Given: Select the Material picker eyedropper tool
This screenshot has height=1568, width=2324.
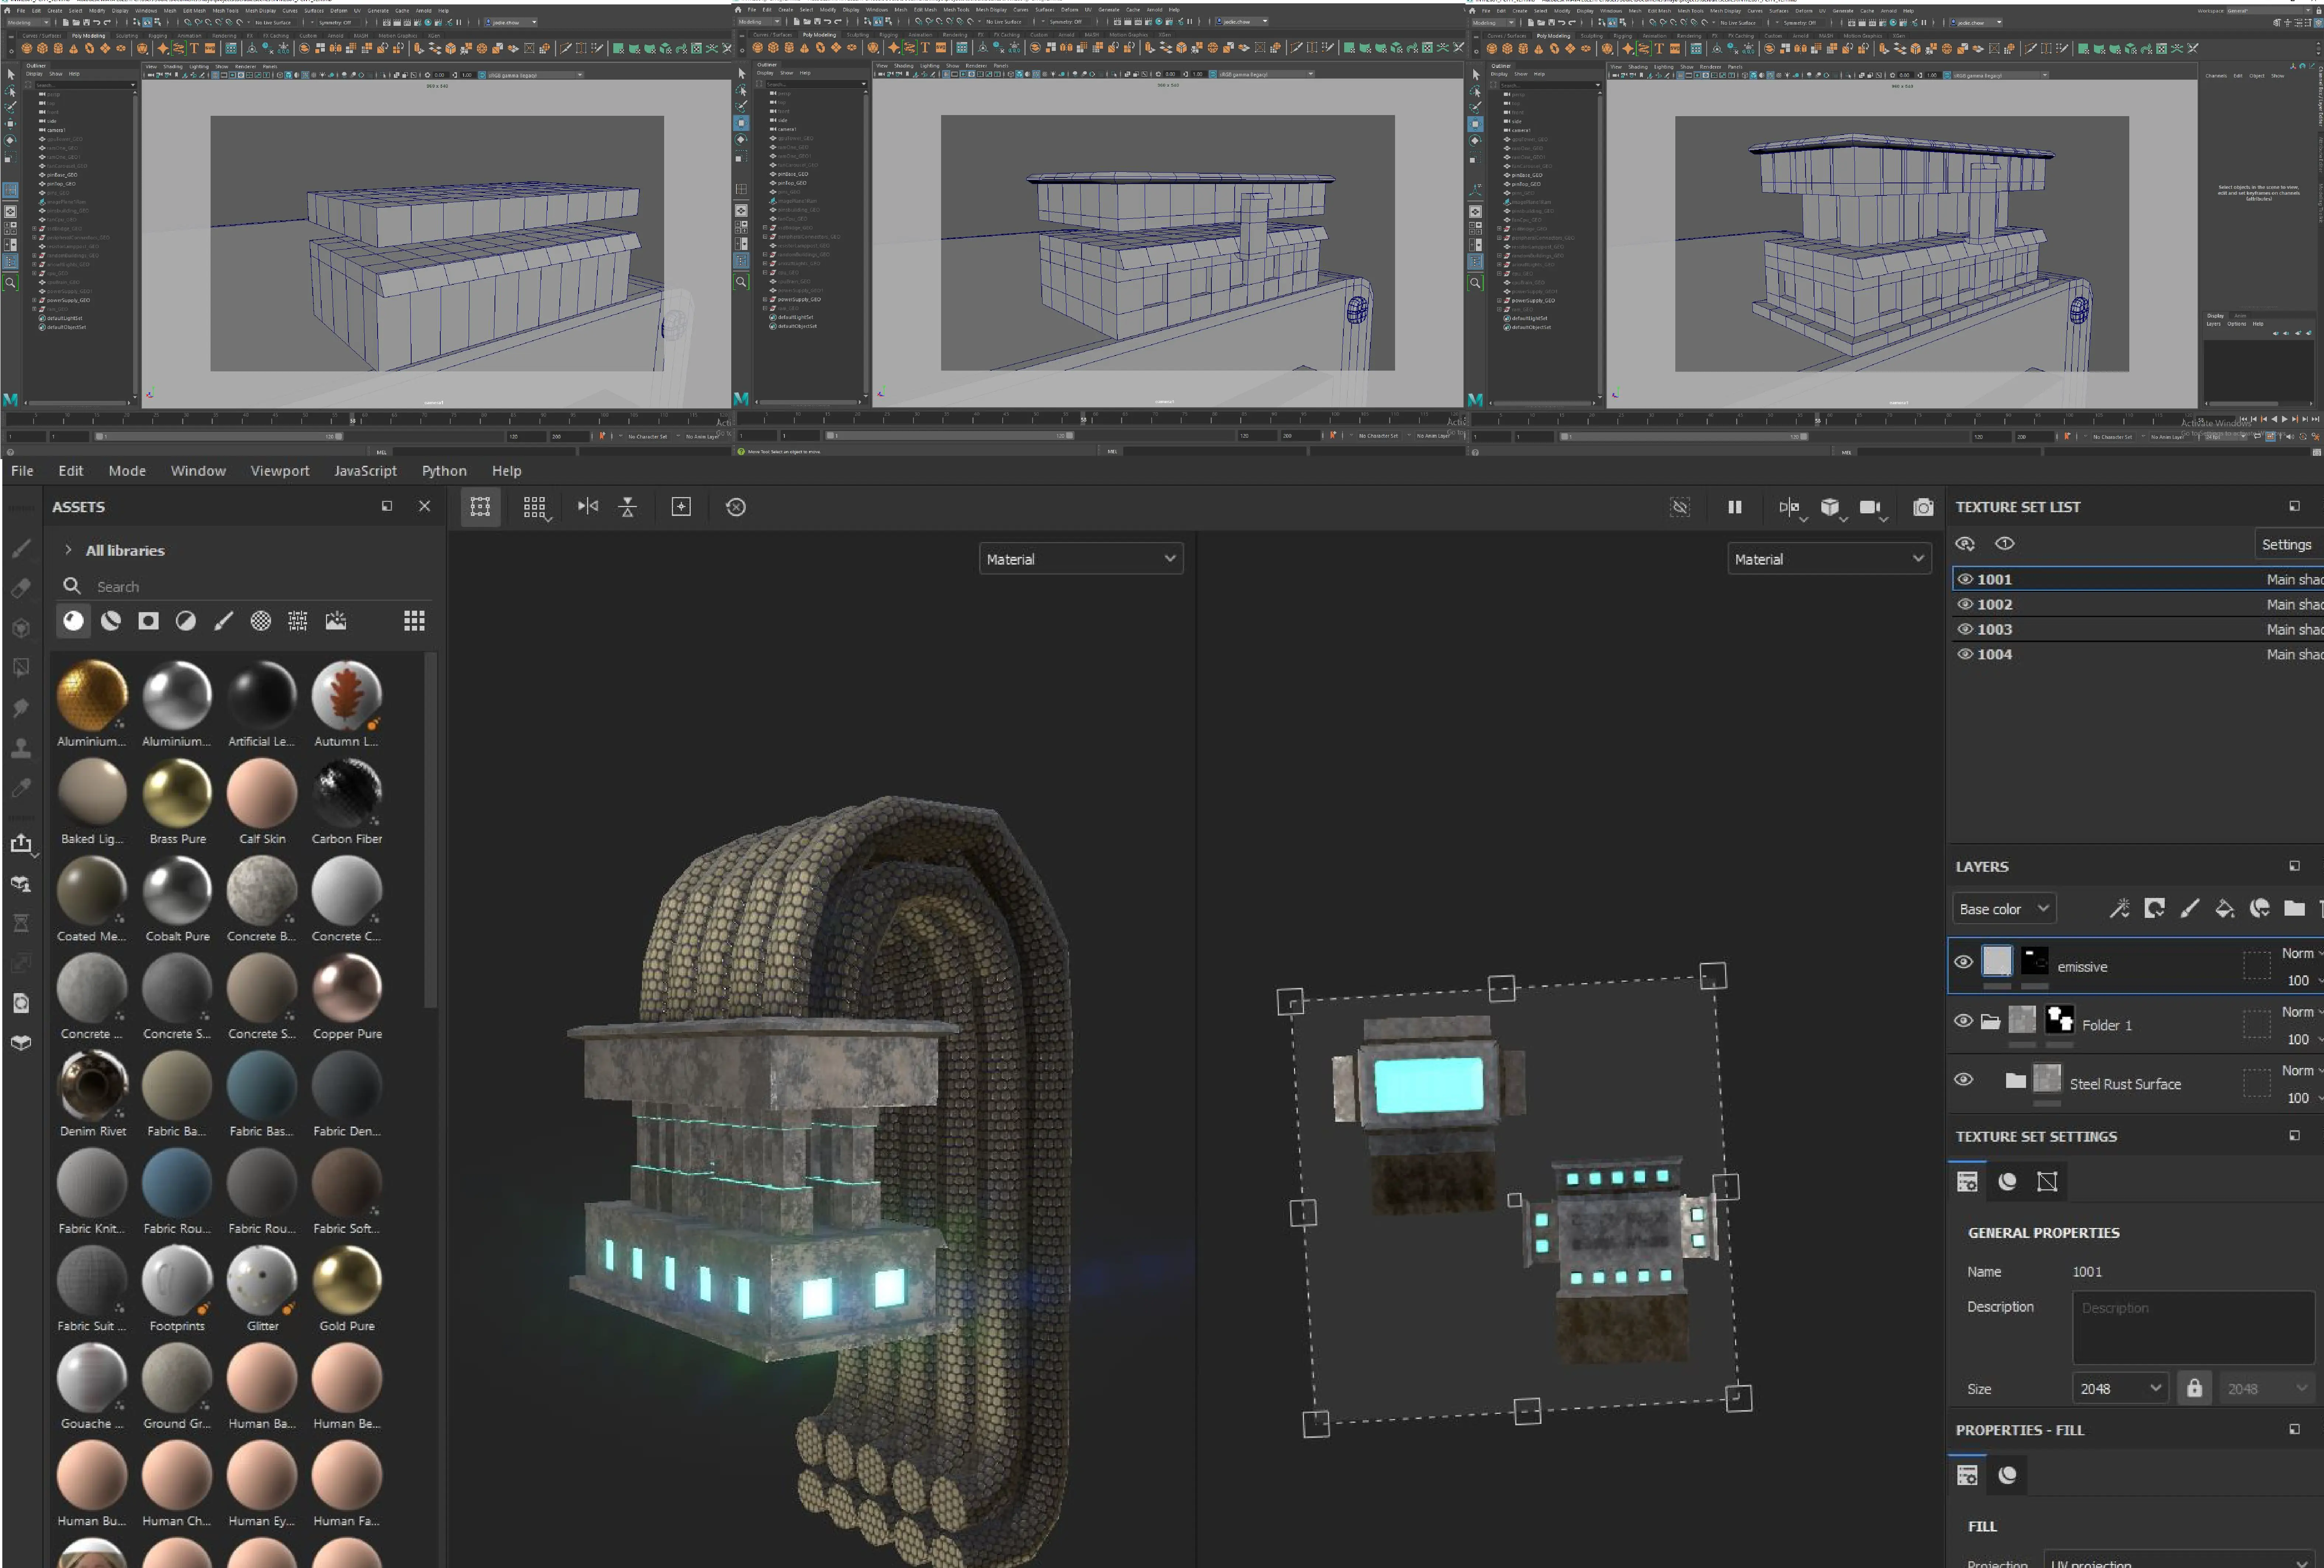Looking at the screenshot, I should point(21,788).
